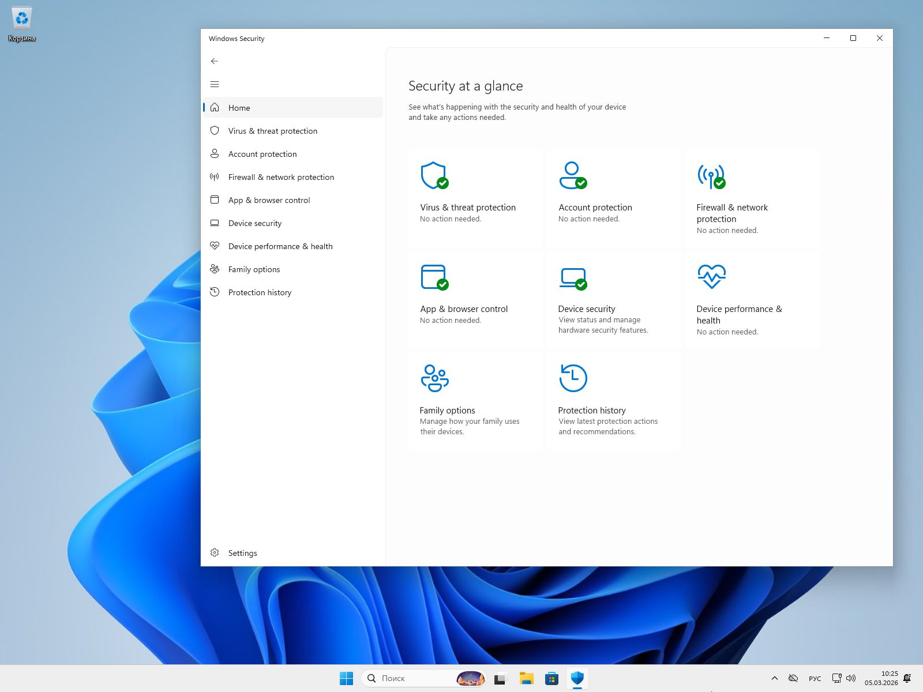The image size is (923, 692).
Task: Switch to Home in the navigation pane
Action: (239, 108)
